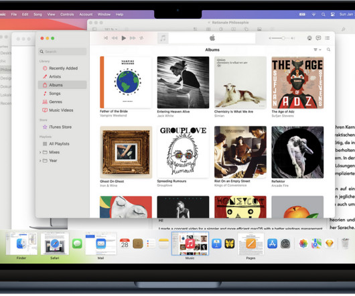The width and height of the screenshot is (355, 296).
Task: Click the music note artwork placeholder
Action: [163, 38]
